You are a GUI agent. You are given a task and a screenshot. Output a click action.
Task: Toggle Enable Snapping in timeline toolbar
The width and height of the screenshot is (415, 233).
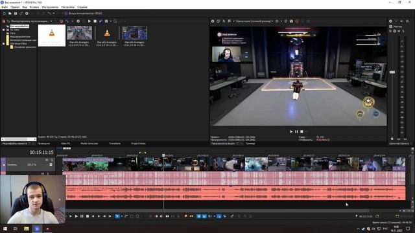pyautogui.click(x=199, y=216)
